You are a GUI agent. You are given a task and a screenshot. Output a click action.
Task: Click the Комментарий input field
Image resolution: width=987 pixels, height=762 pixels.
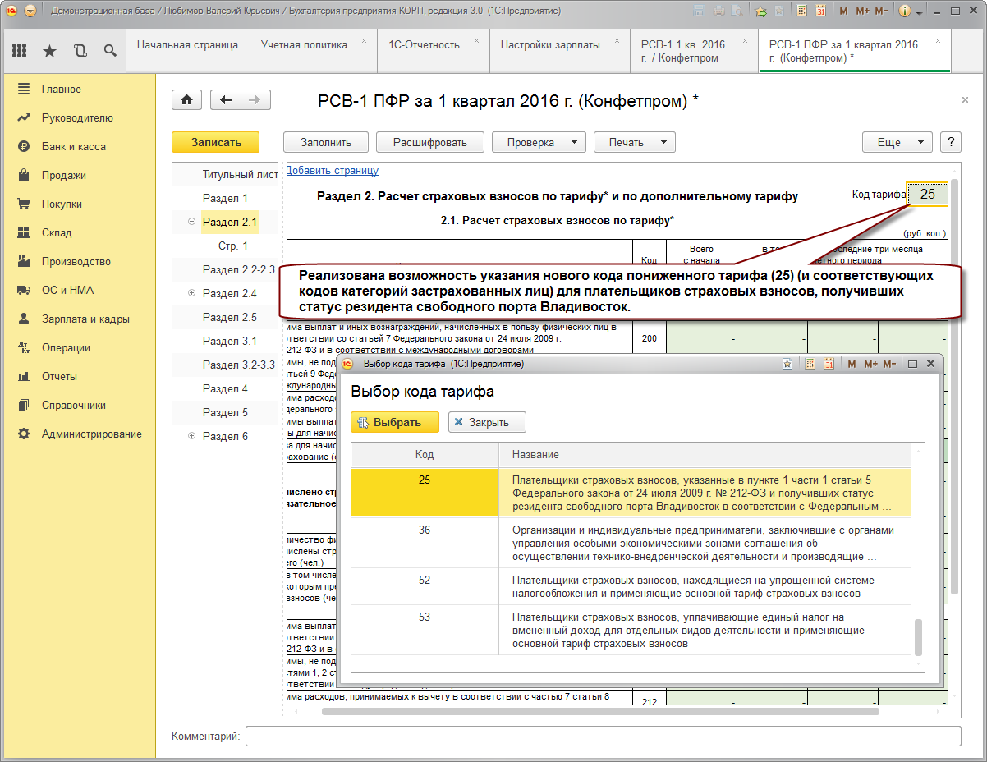click(603, 736)
